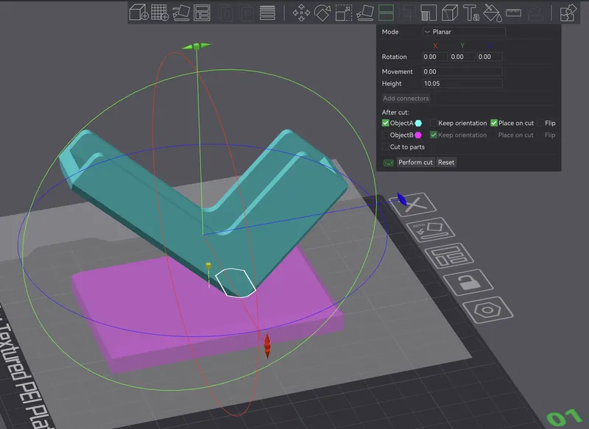Image resolution: width=589 pixels, height=429 pixels.
Task: Open the Mode dropdown showing Planar
Action: pyautogui.click(x=464, y=32)
